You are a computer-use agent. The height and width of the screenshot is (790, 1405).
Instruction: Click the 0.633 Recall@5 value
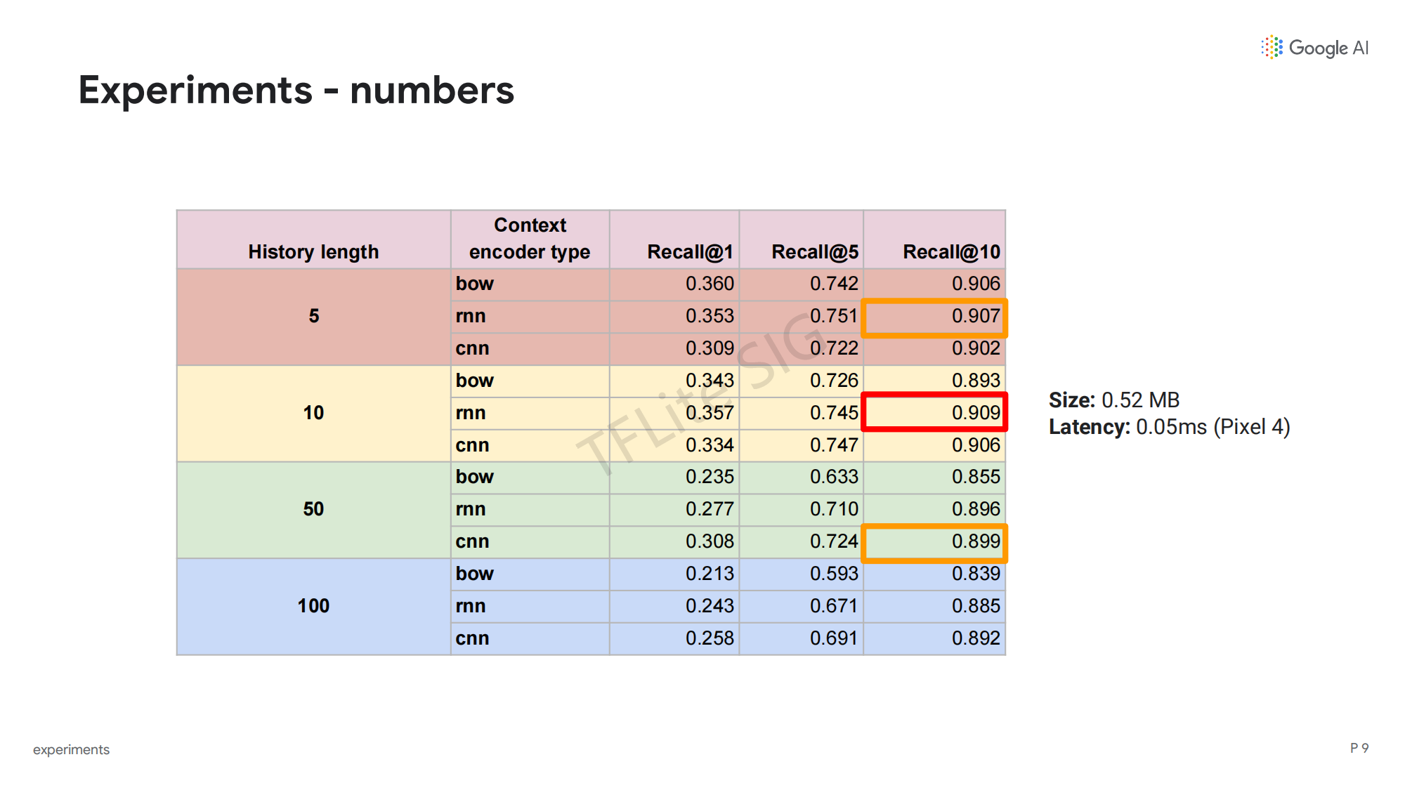pos(834,477)
